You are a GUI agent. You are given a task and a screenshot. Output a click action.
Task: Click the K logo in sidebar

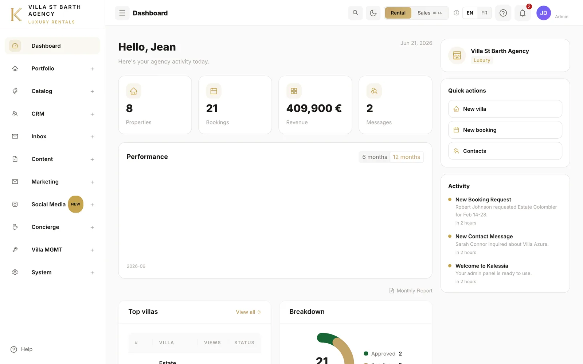[16, 15]
